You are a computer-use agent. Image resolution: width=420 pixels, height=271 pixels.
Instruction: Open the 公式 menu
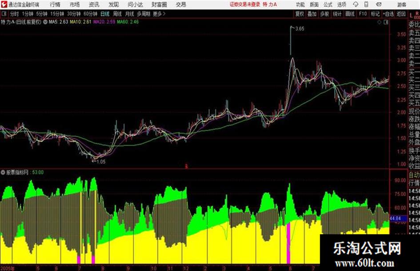[x=328, y=4]
